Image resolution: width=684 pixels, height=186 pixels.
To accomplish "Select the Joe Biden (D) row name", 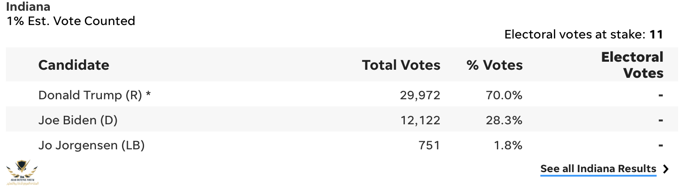I will click(x=78, y=120).
